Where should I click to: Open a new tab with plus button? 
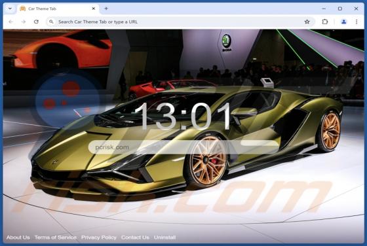click(106, 9)
